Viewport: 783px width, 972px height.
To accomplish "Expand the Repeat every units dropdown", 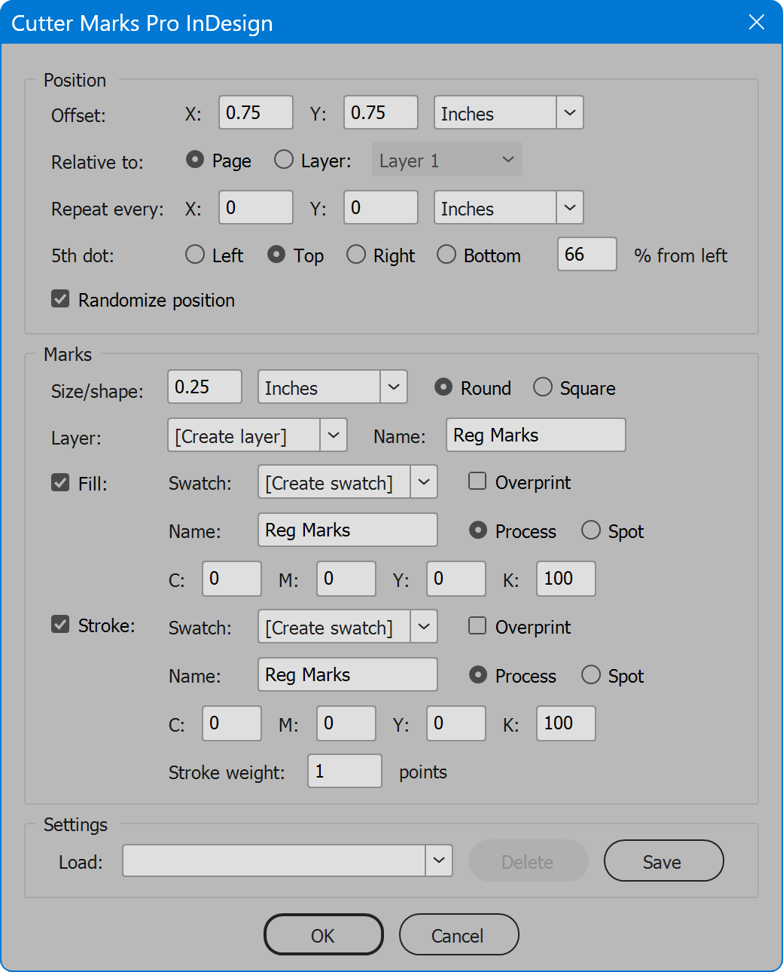I will [x=509, y=208].
